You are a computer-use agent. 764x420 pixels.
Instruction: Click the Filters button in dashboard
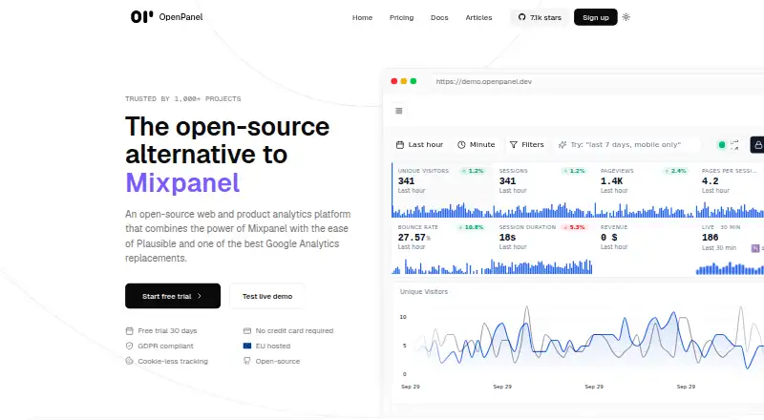click(x=527, y=145)
